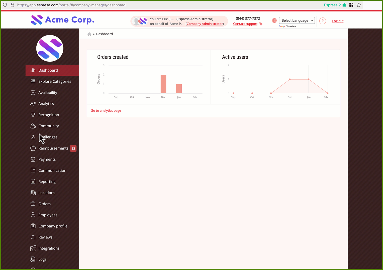Viewport: 383px width, 270px height.
Task: Click the Analytics graph icon
Action: pos(33,103)
